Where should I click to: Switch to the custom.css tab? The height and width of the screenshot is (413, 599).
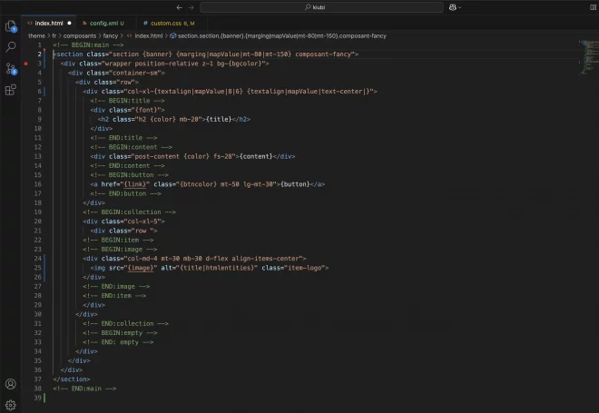[x=172, y=24]
